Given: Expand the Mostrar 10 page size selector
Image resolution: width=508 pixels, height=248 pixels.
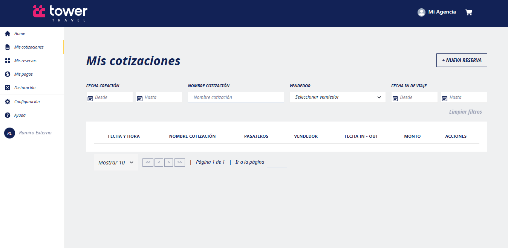Looking at the screenshot, I should [116, 162].
